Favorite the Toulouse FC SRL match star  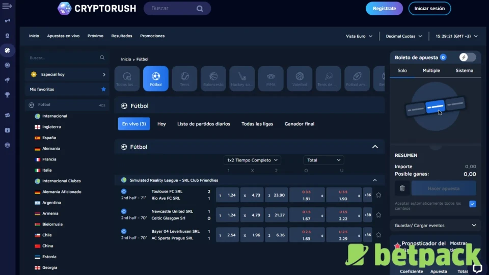378,195
